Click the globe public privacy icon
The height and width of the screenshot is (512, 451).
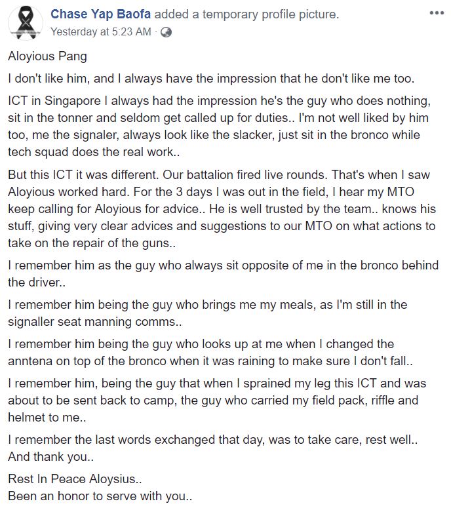coord(167,32)
